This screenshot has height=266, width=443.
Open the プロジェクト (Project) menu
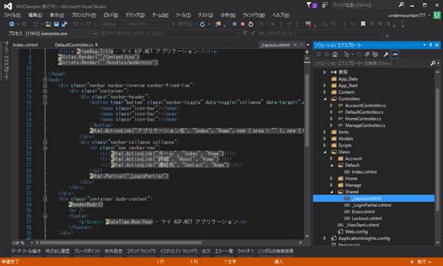click(83, 15)
